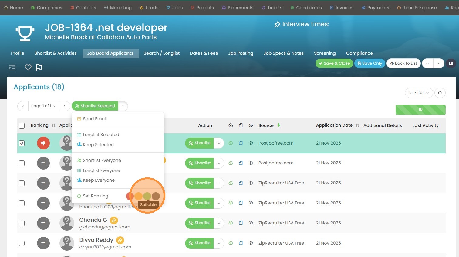Download CV icon in Divya Reddy row
This screenshot has width=459, height=257.
tap(231, 243)
